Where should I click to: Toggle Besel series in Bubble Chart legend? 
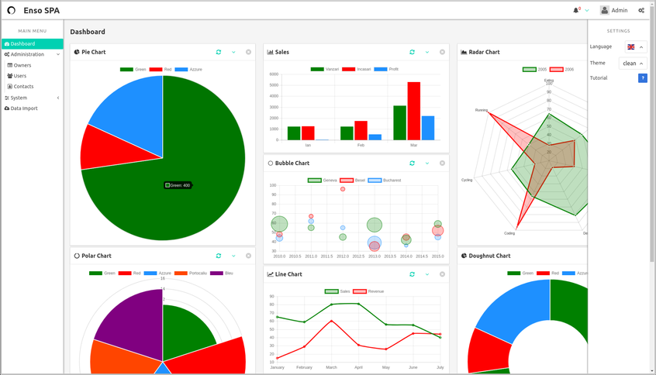click(x=353, y=181)
